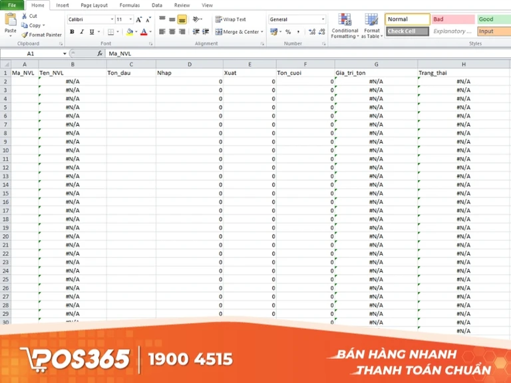This screenshot has width=511, height=383.
Task: Toggle Underline formatting
Action: [x=92, y=32]
